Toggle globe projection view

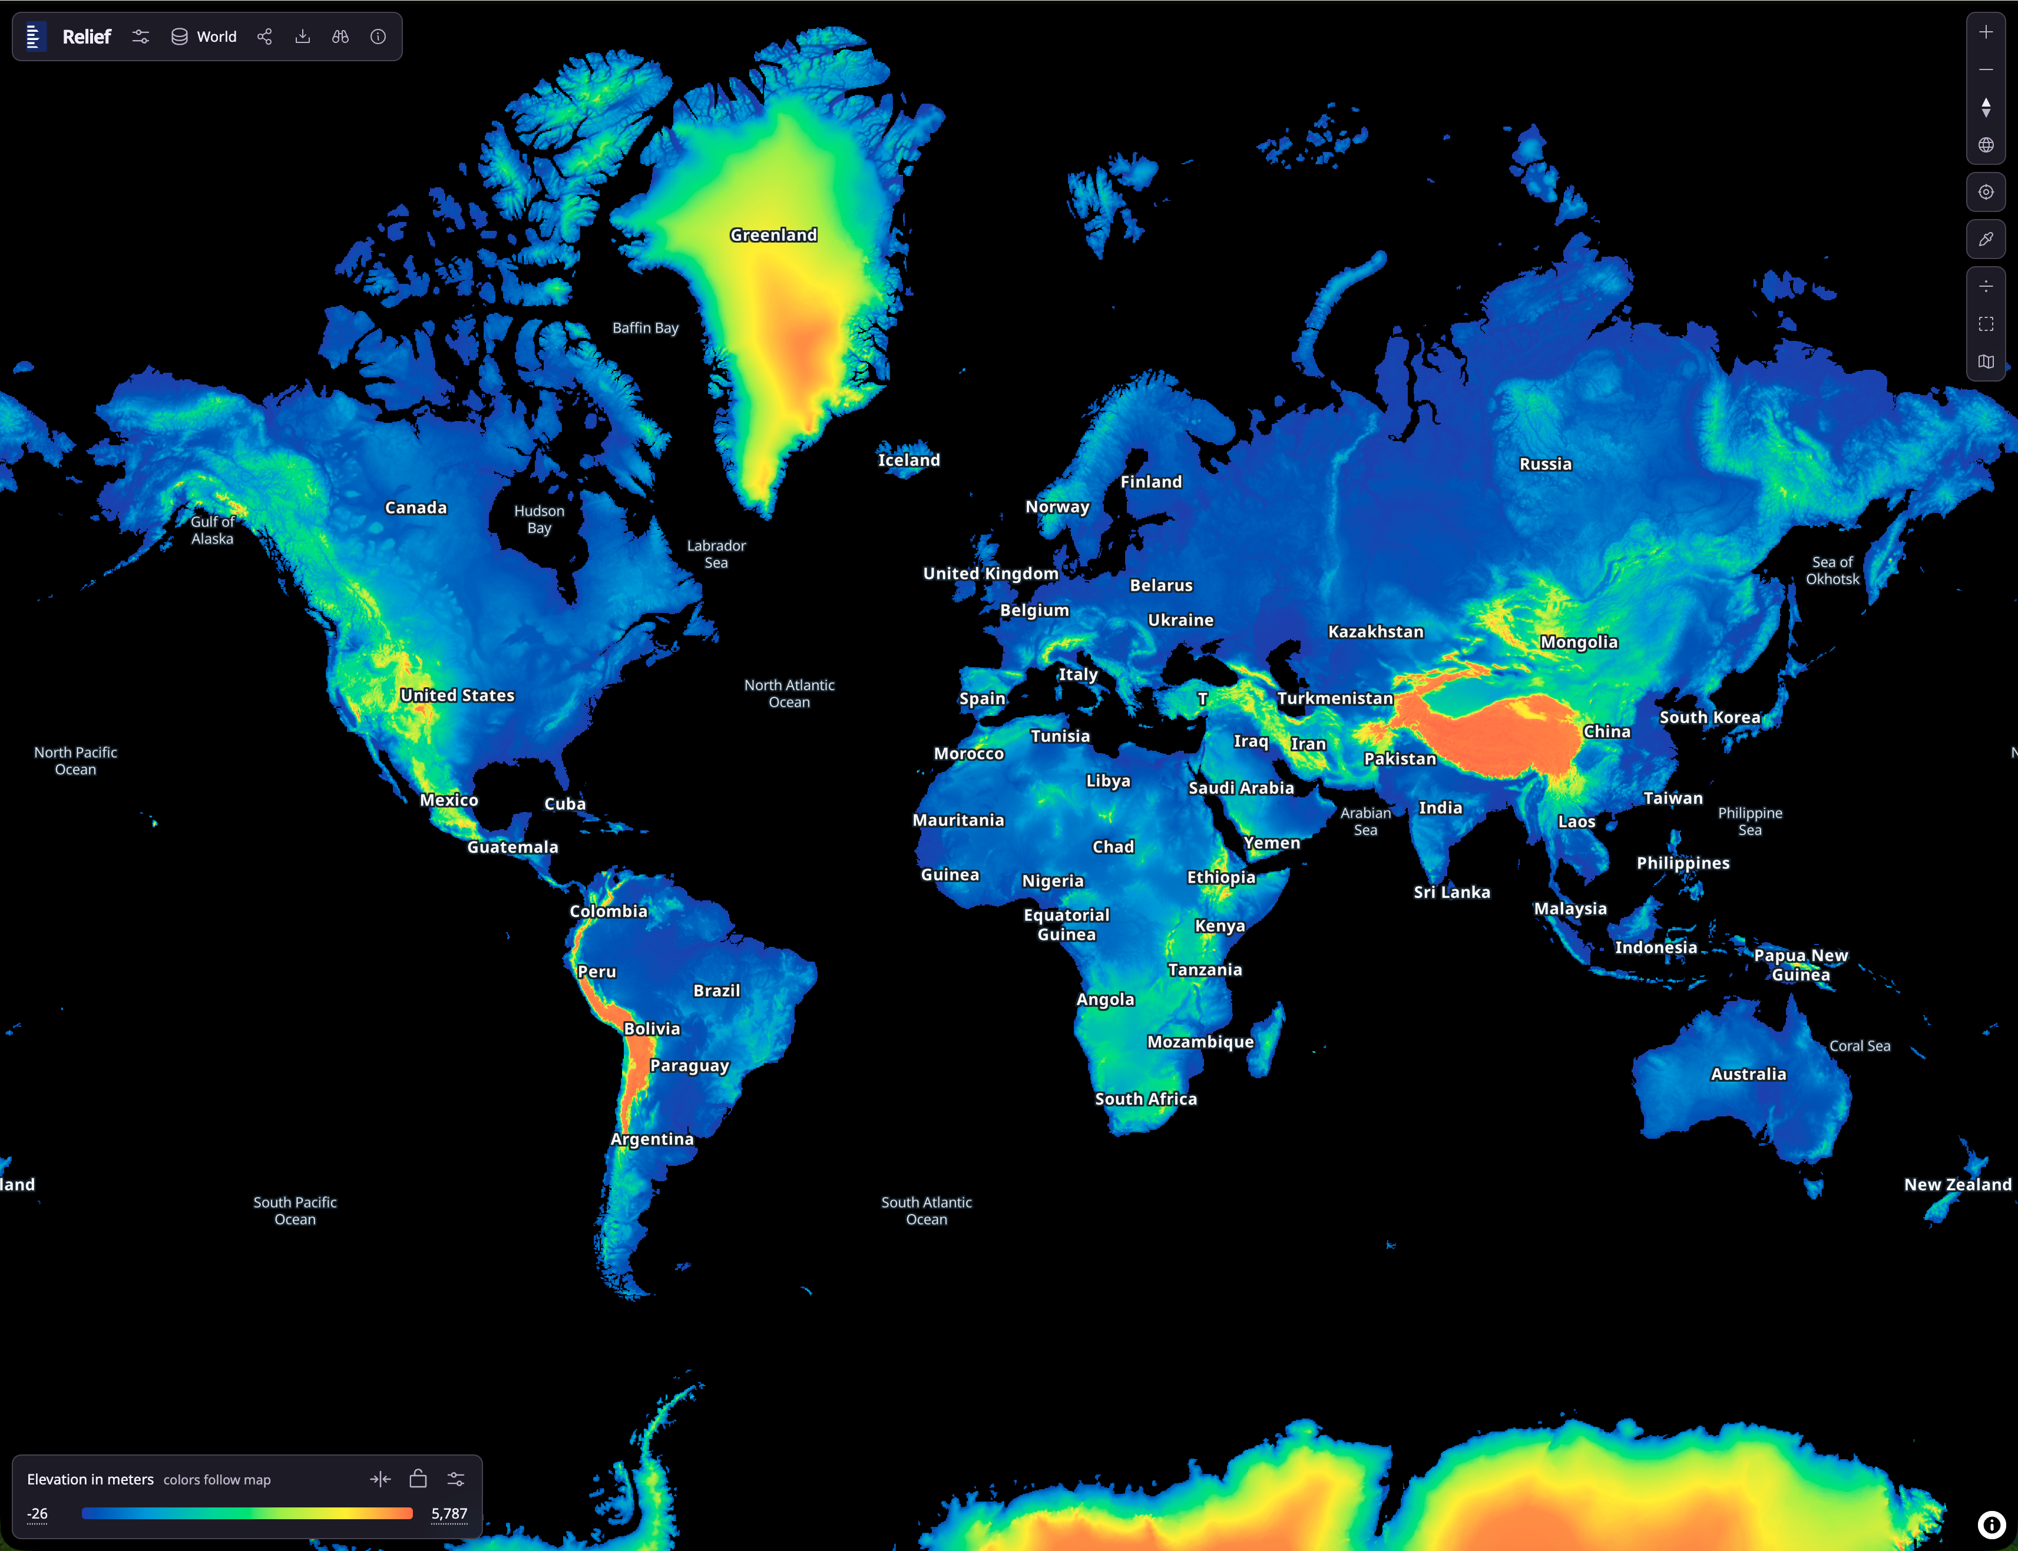tap(1986, 146)
